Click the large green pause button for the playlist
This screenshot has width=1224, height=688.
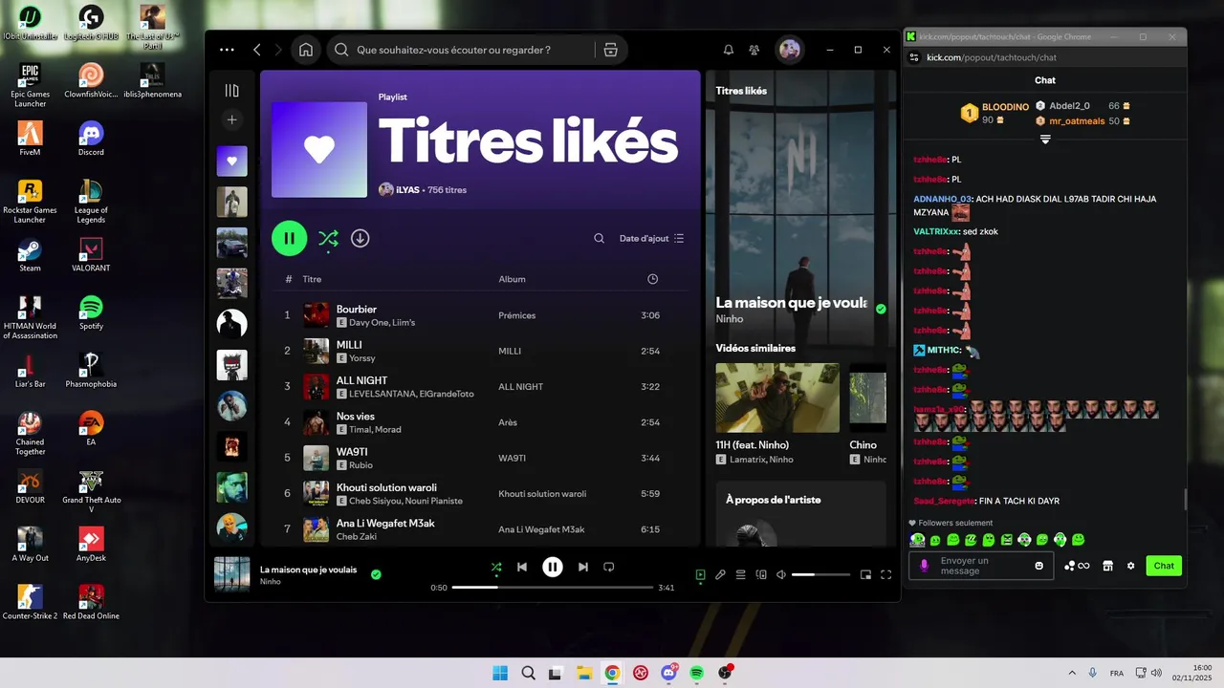coord(290,238)
